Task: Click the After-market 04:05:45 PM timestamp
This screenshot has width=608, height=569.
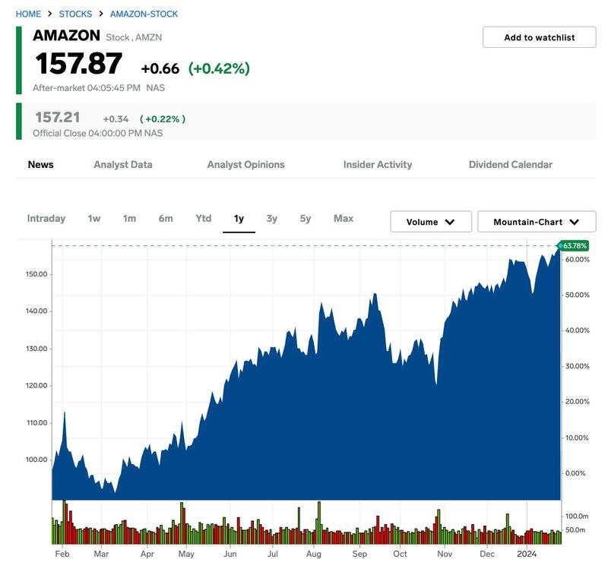Action: 87,88
